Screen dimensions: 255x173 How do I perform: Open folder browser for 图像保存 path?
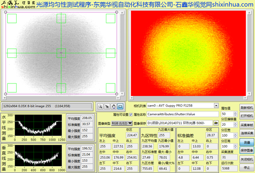tap(216, 123)
